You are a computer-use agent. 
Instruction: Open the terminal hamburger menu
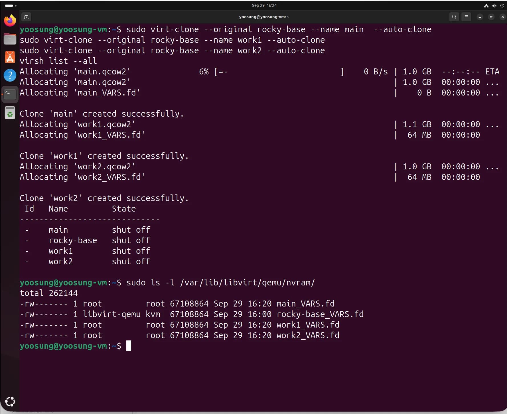click(x=466, y=17)
